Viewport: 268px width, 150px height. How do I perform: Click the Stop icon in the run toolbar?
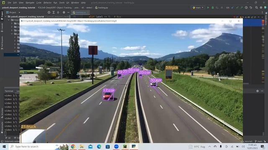[x=222, y=7]
